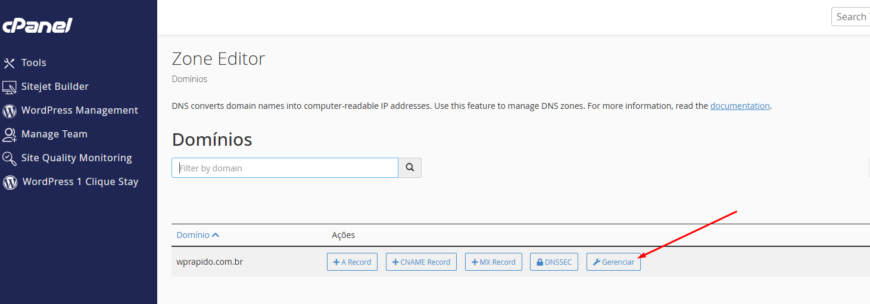Screen dimensions: 870x304
Task: Click the Domínios breadcrumb under Zone Editor
Action: click(x=189, y=79)
